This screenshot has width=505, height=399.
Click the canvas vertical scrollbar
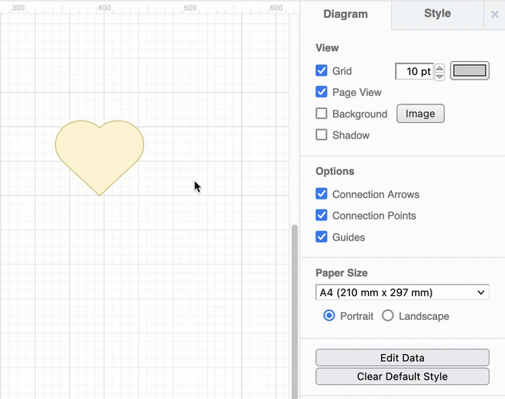click(294, 310)
